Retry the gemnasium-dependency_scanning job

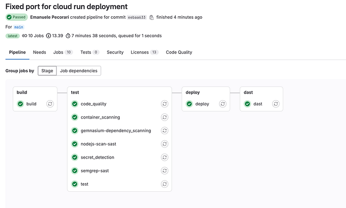[x=165, y=131]
